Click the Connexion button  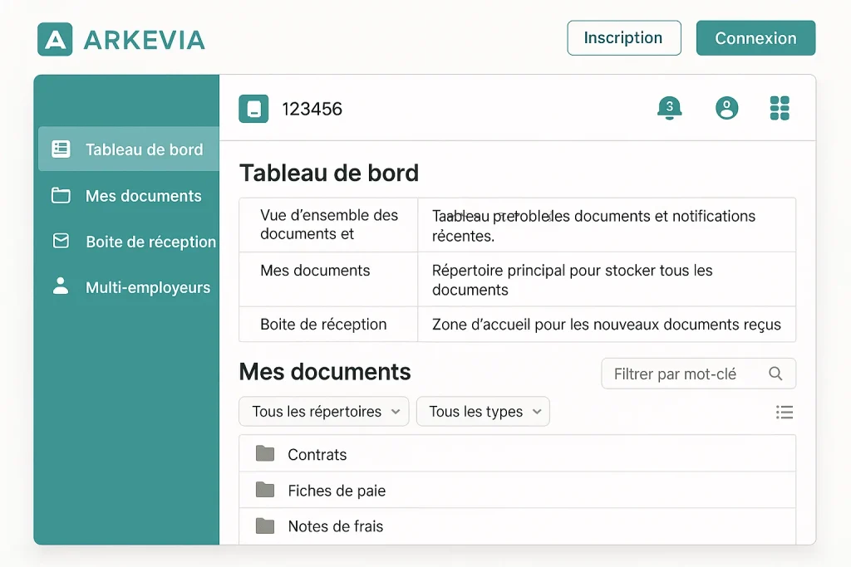[x=755, y=38]
